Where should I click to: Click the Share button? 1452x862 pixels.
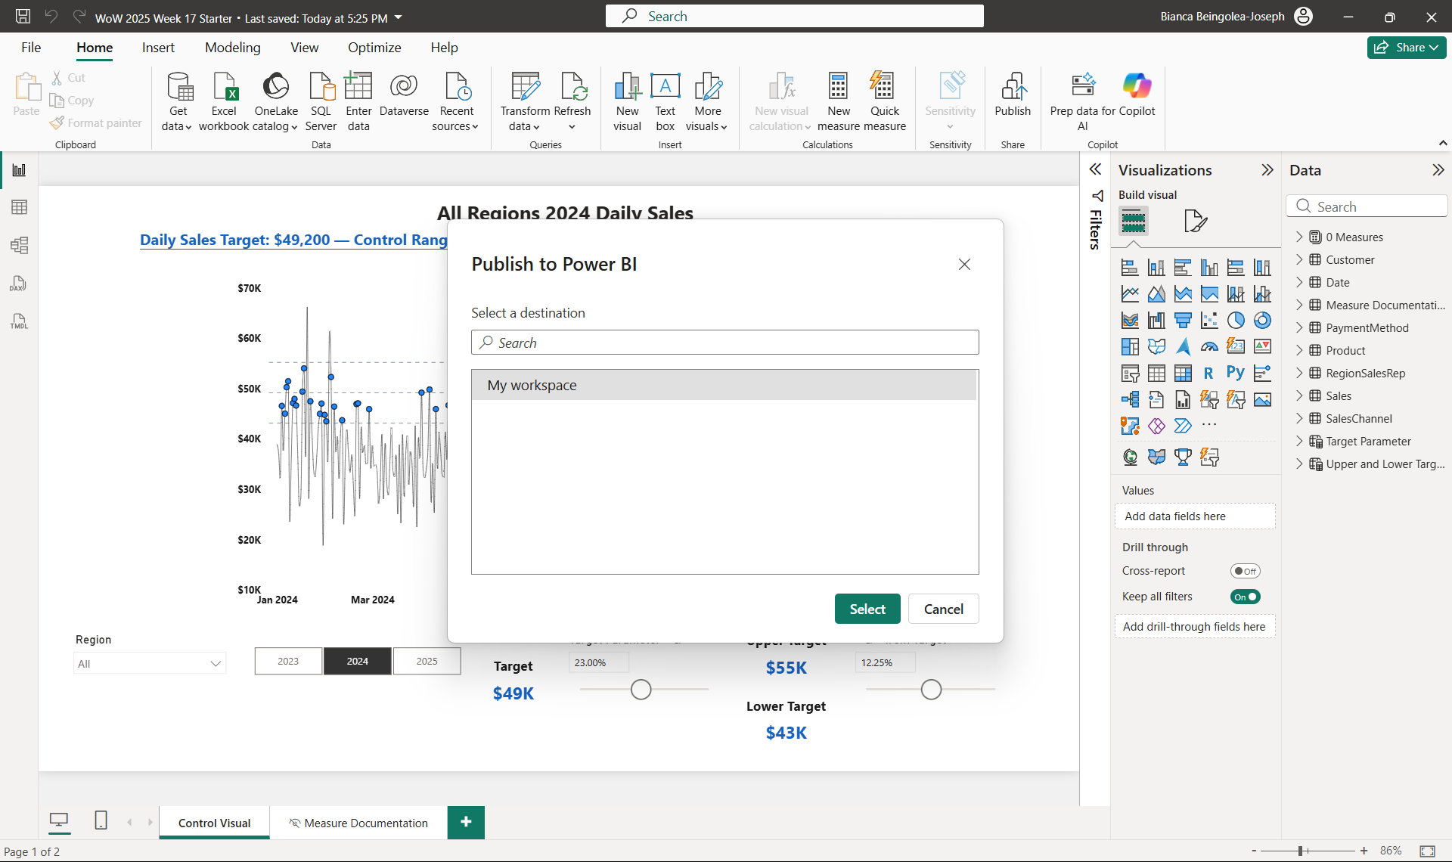point(1406,47)
